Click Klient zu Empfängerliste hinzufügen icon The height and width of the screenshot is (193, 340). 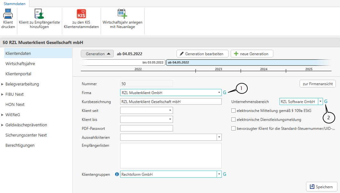[x=39, y=14]
